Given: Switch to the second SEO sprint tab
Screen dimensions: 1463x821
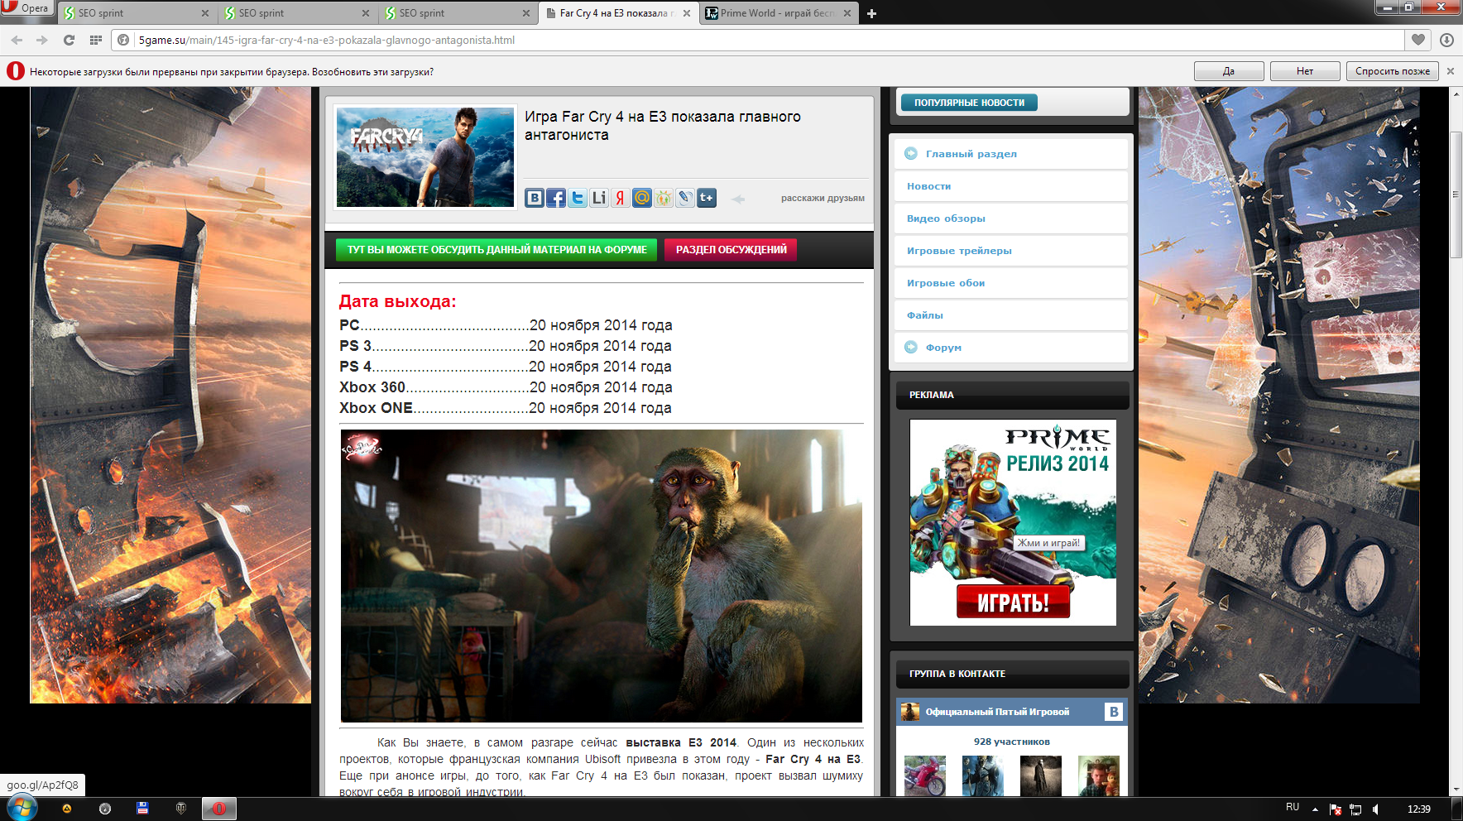Looking at the screenshot, I should (297, 13).
